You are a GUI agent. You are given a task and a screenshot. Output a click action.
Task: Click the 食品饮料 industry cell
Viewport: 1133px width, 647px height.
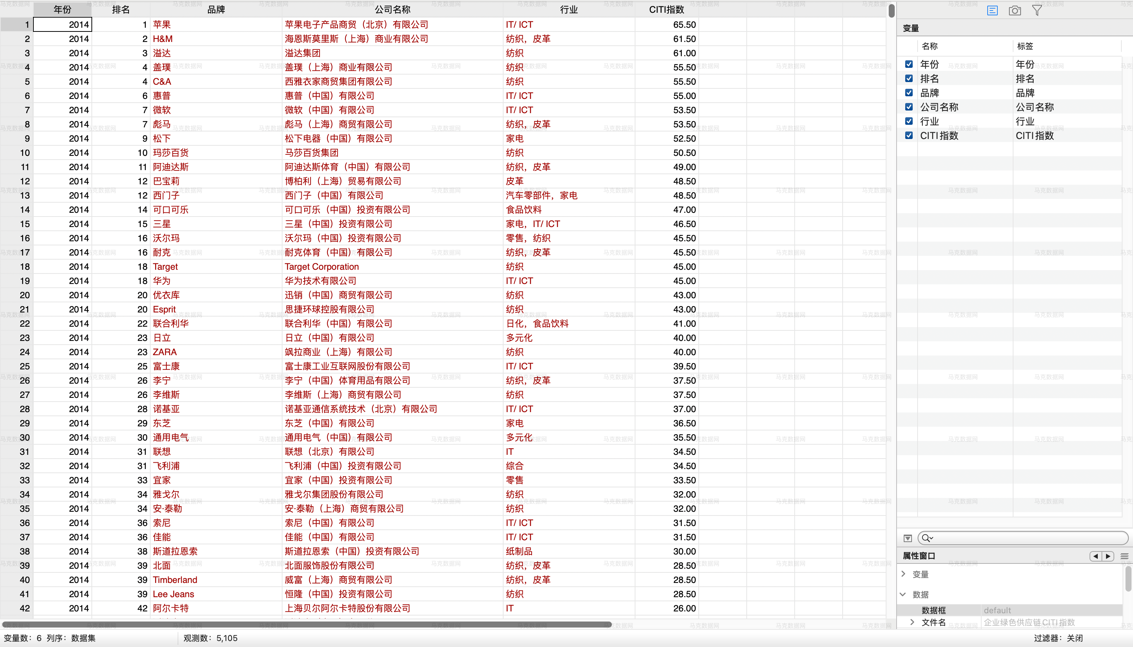point(569,210)
